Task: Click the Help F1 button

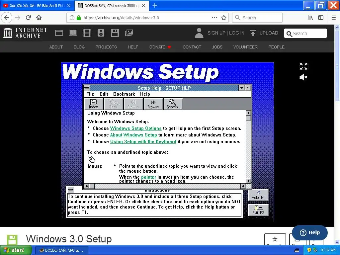Action: tap(258, 195)
